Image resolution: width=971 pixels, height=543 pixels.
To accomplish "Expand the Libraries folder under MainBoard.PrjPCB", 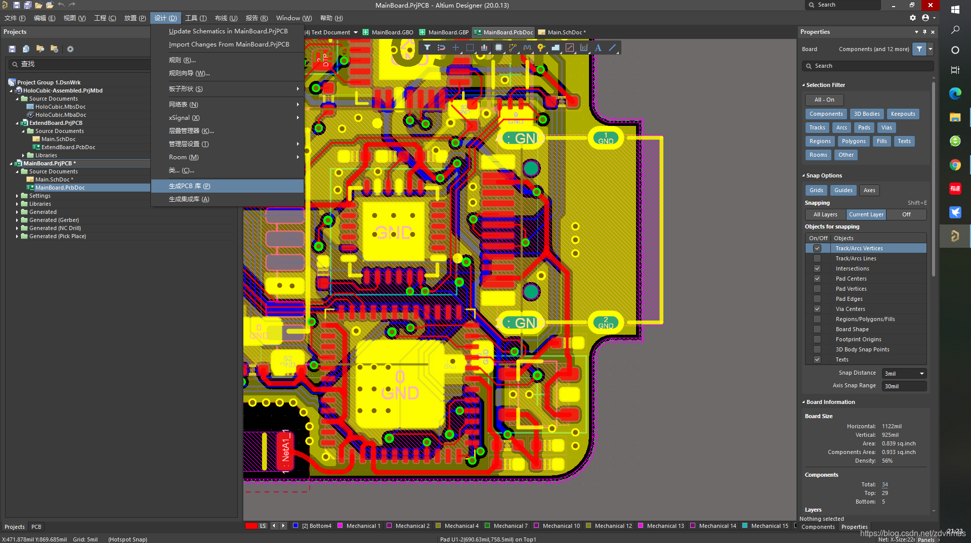I will [17, 204].
